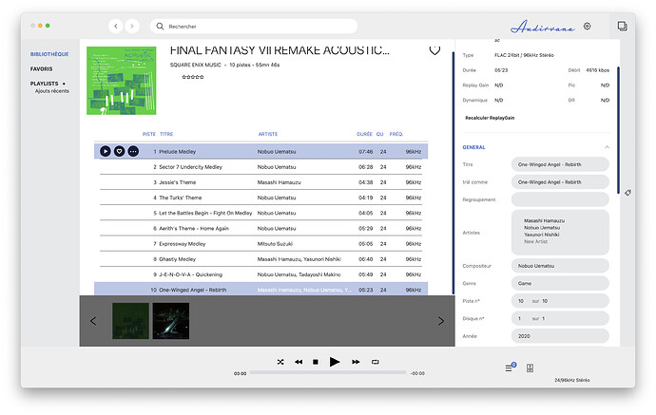Toggle repeat mode
This screenshot has width=656, height=415.
(x=376, y=362)
